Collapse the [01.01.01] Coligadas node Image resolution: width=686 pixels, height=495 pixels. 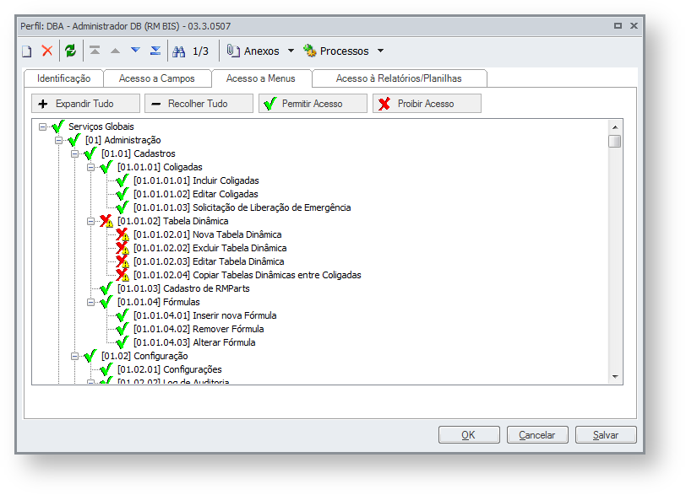click(90, 168)
